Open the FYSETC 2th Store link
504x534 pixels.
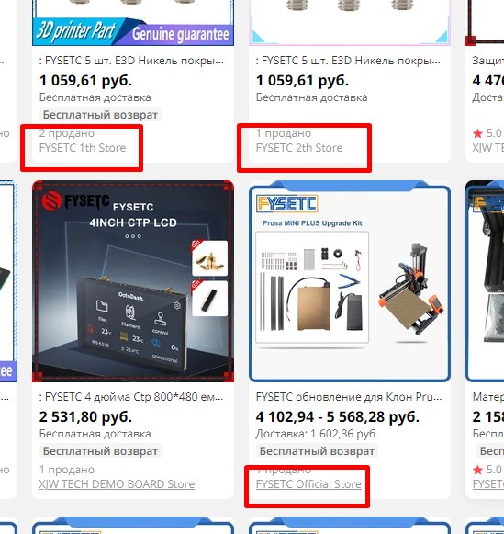(x=299, y=148)
